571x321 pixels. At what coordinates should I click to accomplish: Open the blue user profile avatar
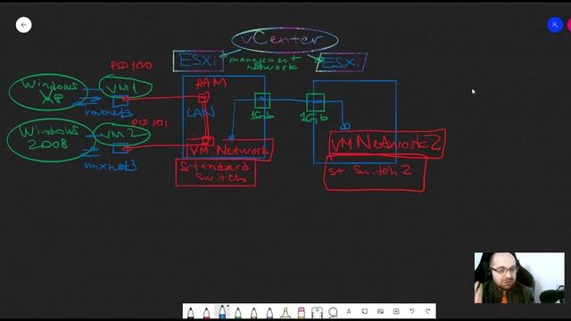click(x=555, y=25)
